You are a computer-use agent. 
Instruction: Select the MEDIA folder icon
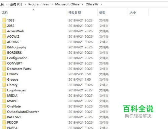coord(4,96)
